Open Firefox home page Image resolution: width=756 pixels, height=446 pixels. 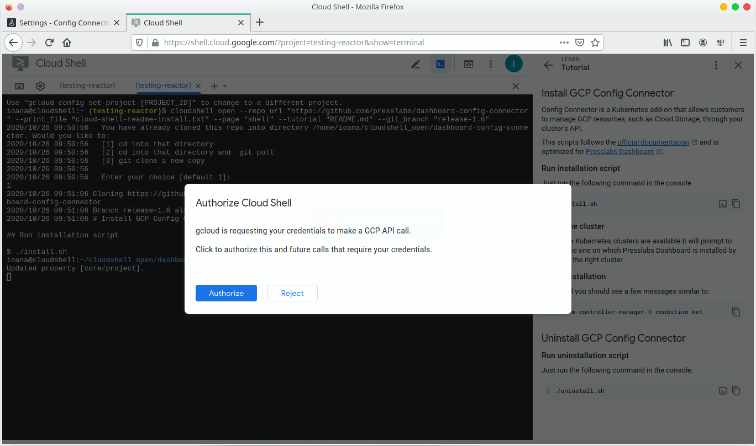tap(67, 43)
